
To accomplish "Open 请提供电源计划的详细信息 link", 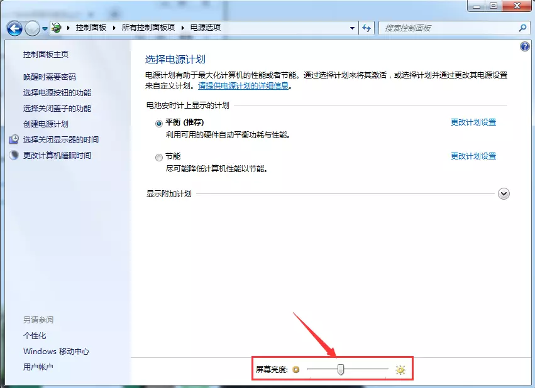I will pos(243,86).
